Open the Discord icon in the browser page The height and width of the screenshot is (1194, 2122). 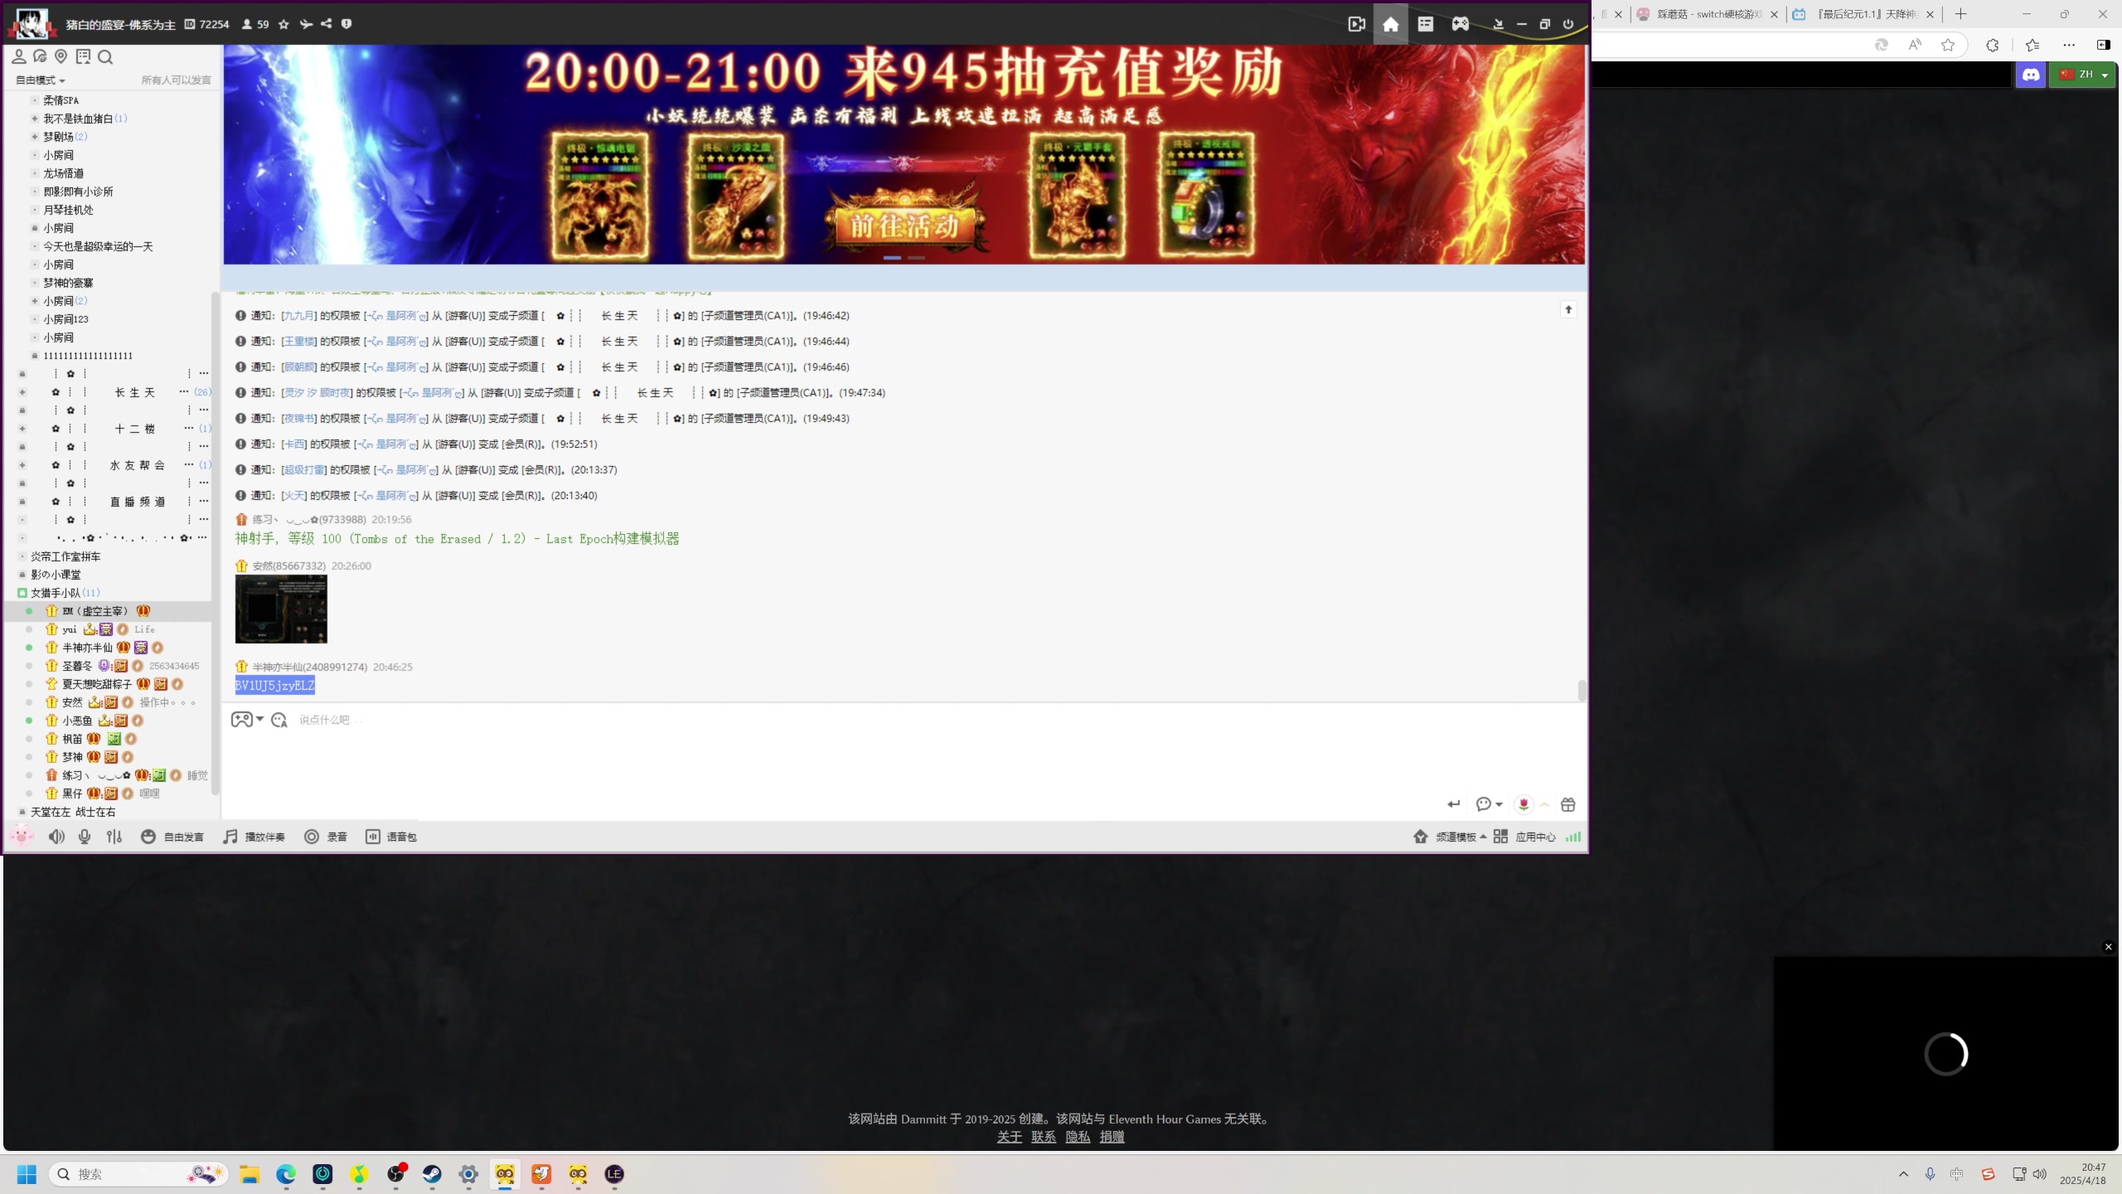(2031, 75)
